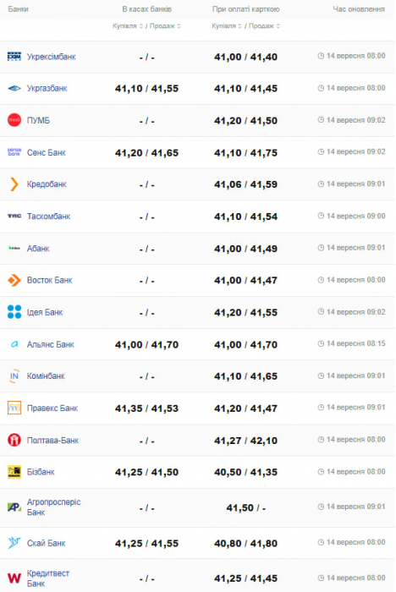Click the orange Кредобанк chevron logo
396x592 pixels.
(x=14, y=184)
